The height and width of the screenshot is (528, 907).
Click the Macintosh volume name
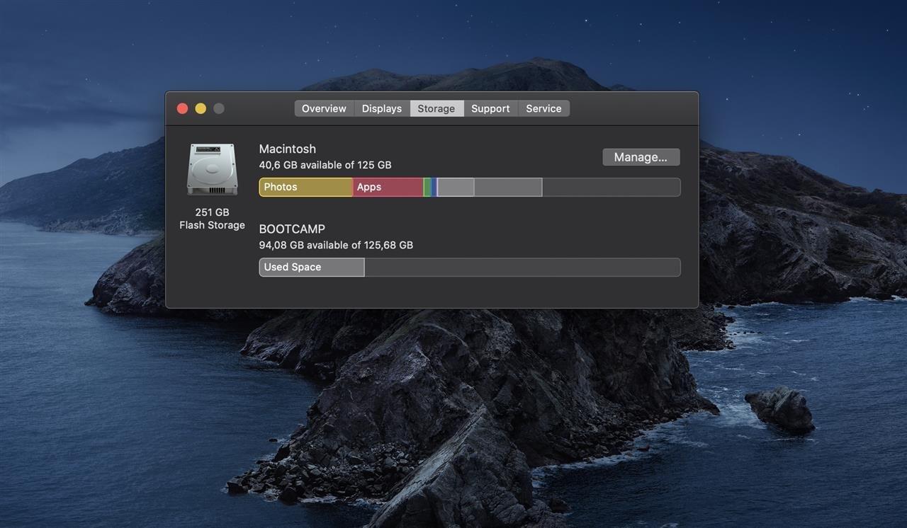tap(288, 149)
